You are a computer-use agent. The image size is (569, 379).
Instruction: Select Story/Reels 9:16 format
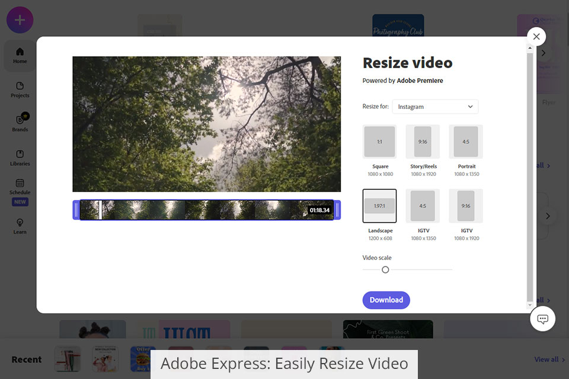(423, 142)
